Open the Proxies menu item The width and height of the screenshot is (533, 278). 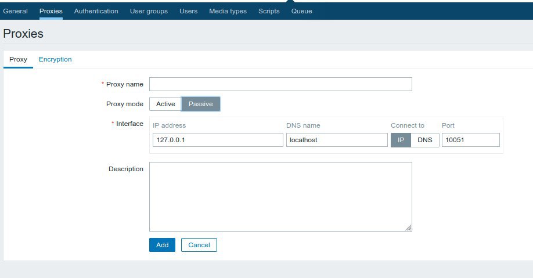click(x=51, y=11)
